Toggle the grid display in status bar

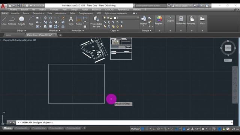point(142,129)
